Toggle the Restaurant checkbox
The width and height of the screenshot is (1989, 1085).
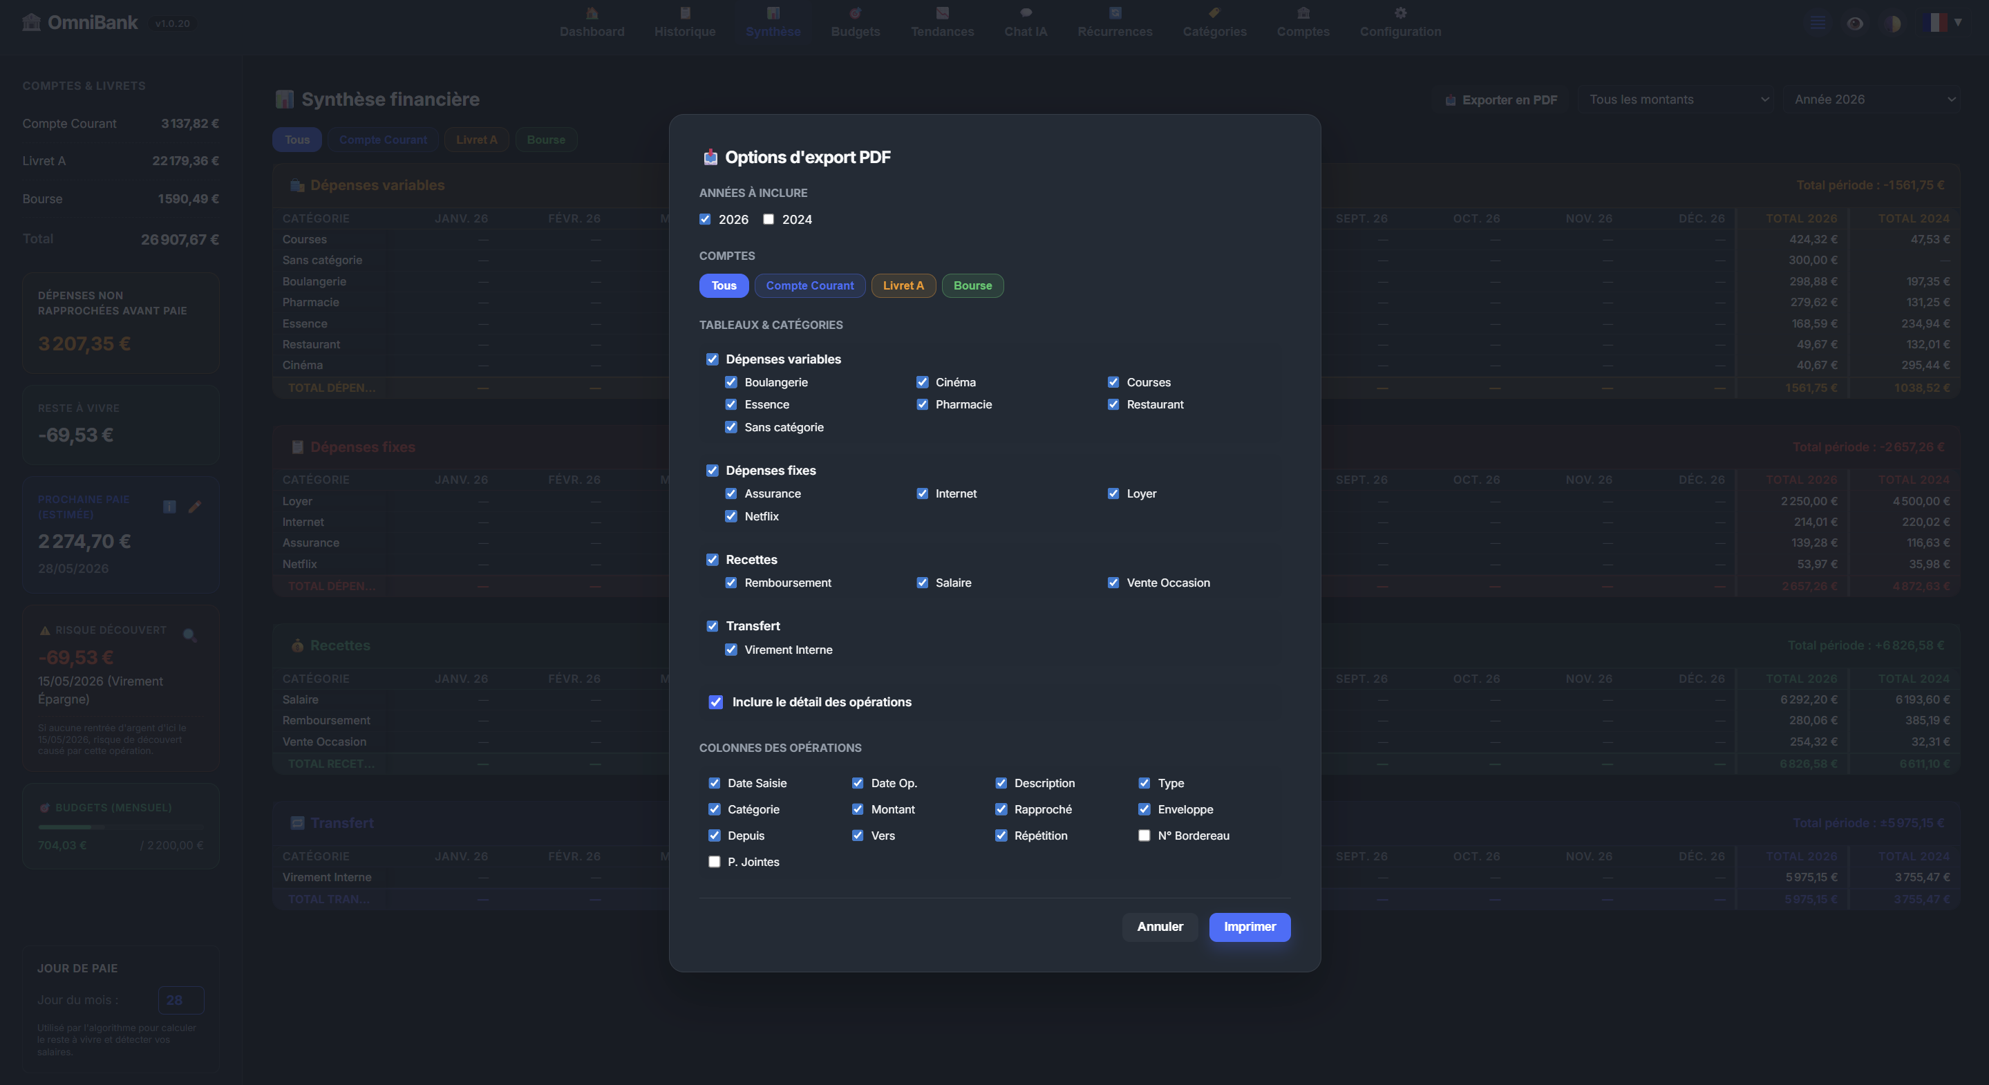[1113, 405]
